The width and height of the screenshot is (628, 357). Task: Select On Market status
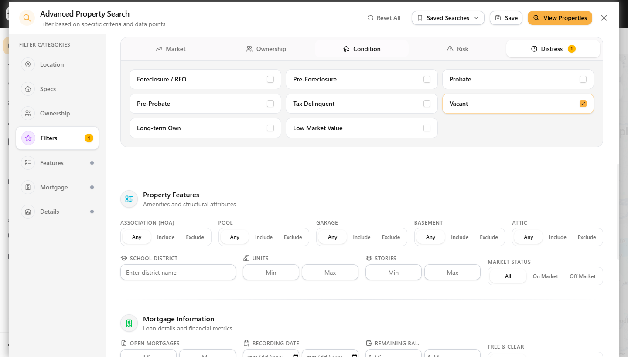tap(545, 276)
